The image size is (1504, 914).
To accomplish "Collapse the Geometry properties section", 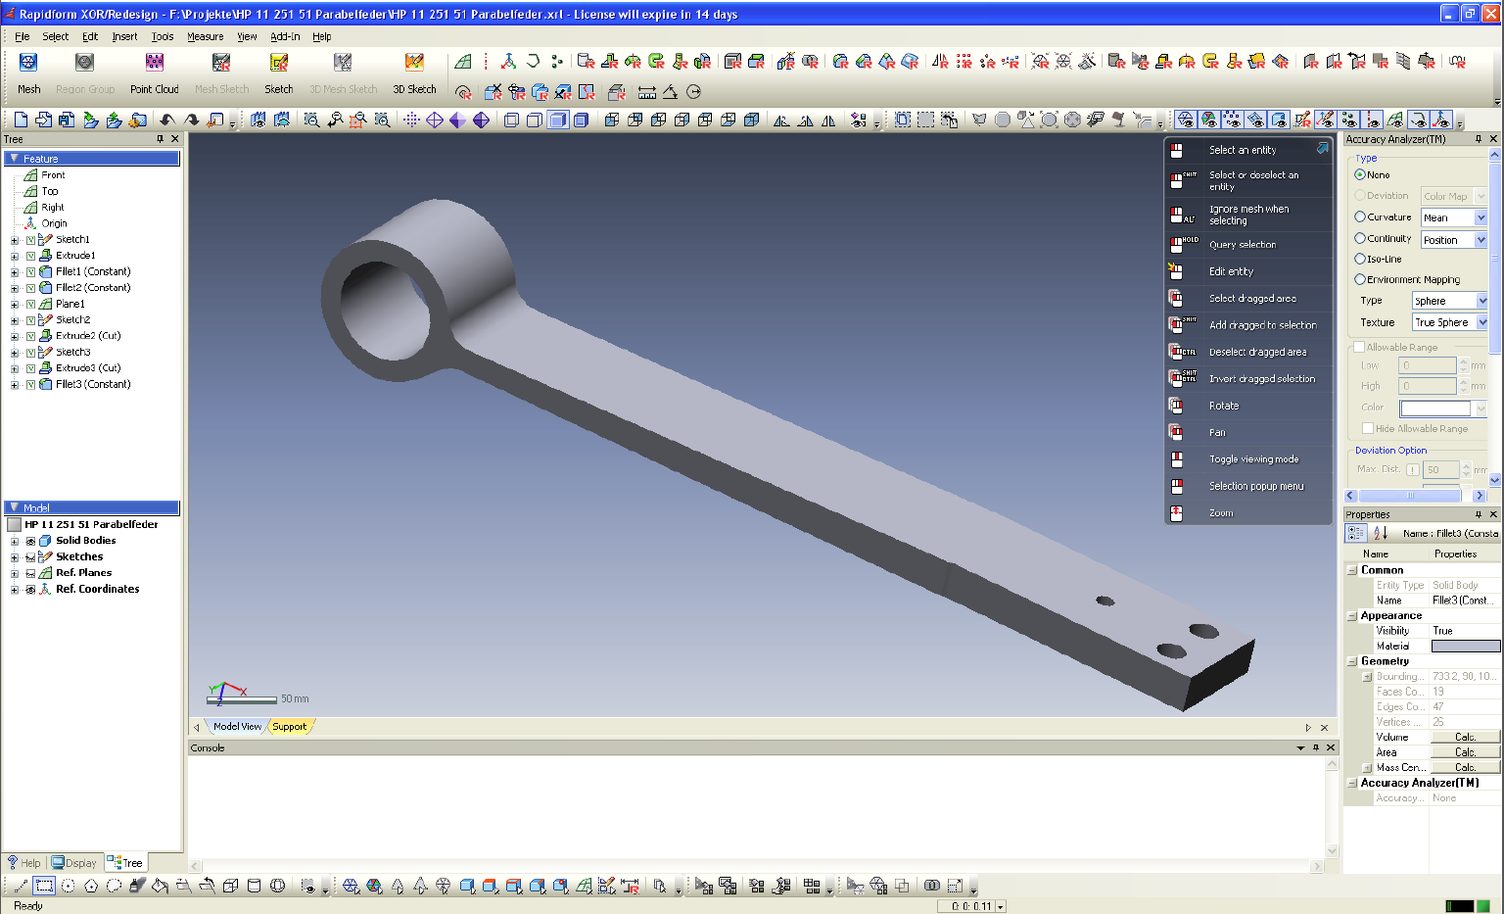I will (1352, 661).
